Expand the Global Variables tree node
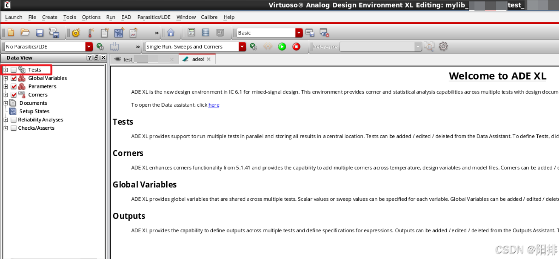 (6, 78)
